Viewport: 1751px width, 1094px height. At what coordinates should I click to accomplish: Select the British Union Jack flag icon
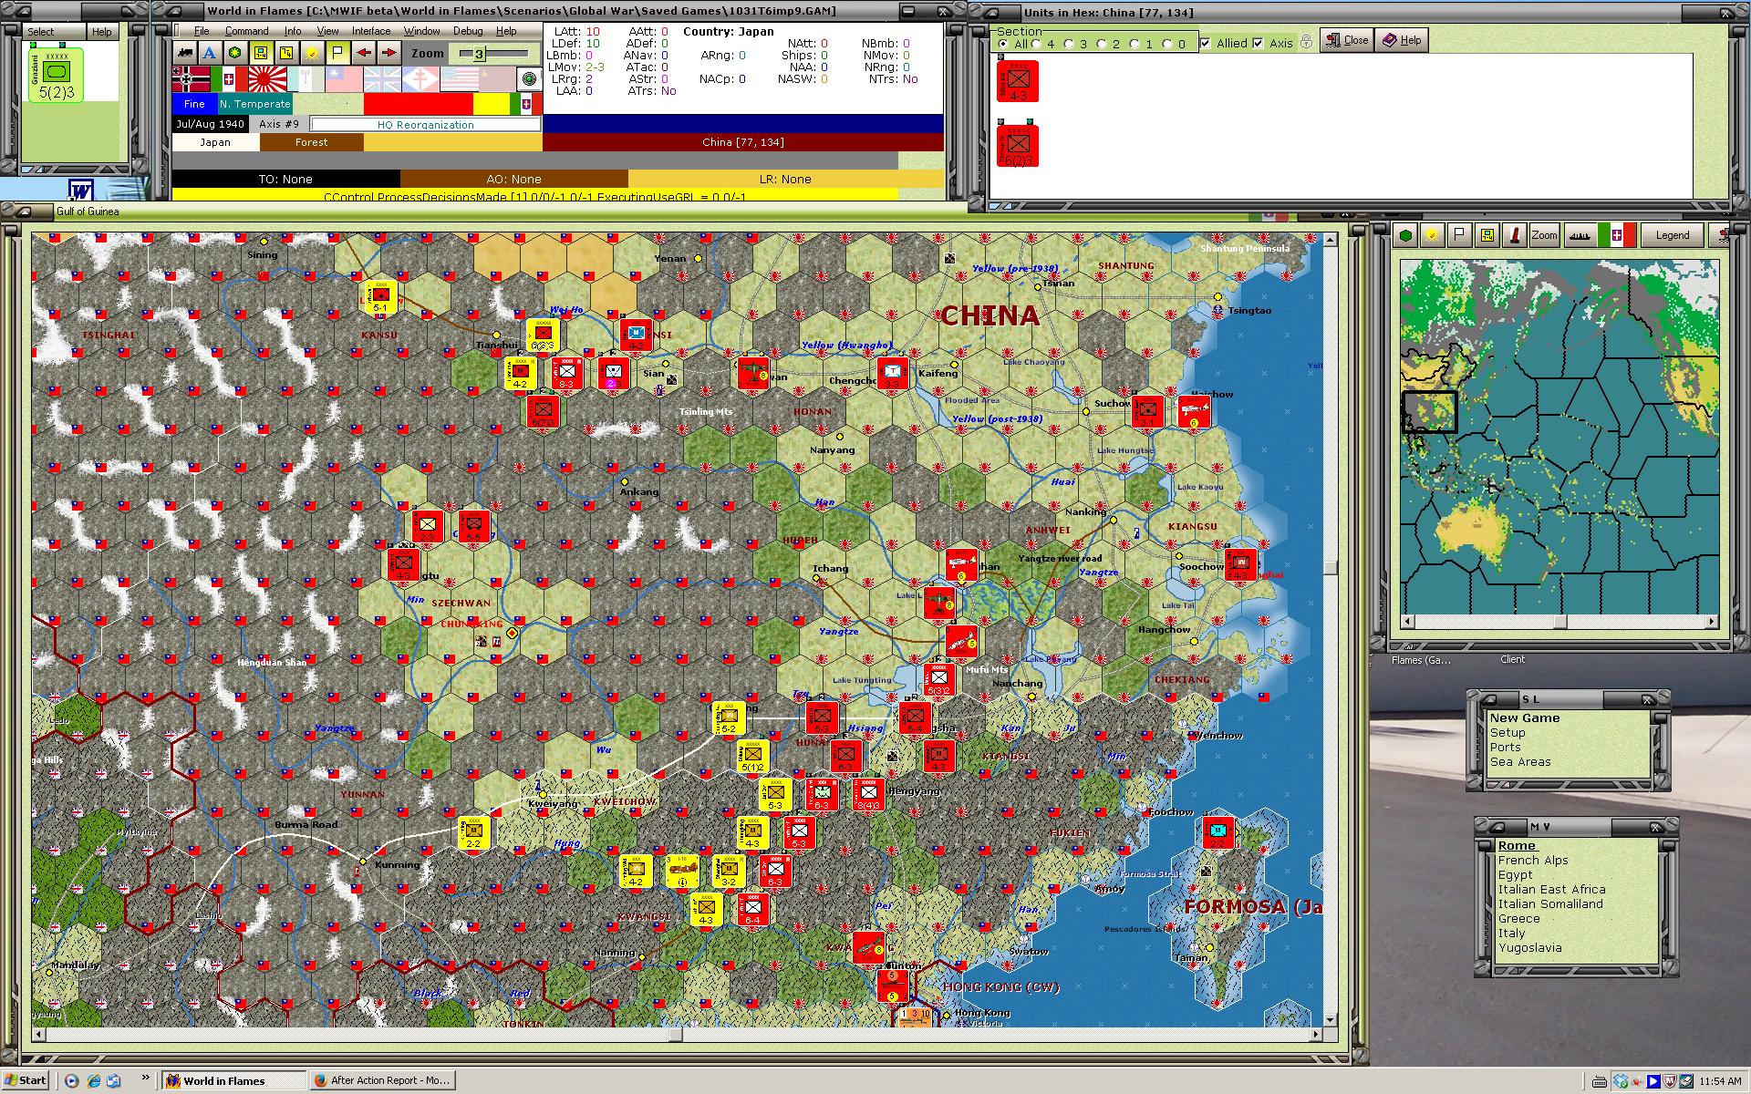point(382,79)
